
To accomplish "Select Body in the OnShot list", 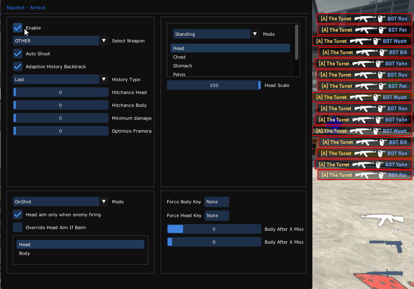I will 80,253.
